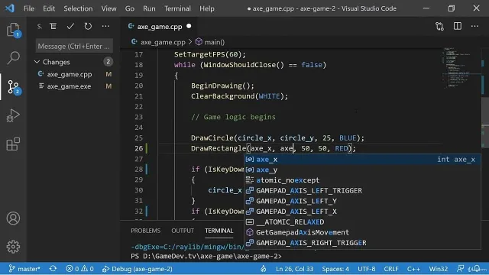
Task: Choose axe_x autocomplete suggestion
Action: pyautogui.click(x=361, y=160)
